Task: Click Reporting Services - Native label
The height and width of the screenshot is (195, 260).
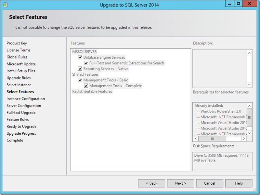Action: click(x=106, y=68)
